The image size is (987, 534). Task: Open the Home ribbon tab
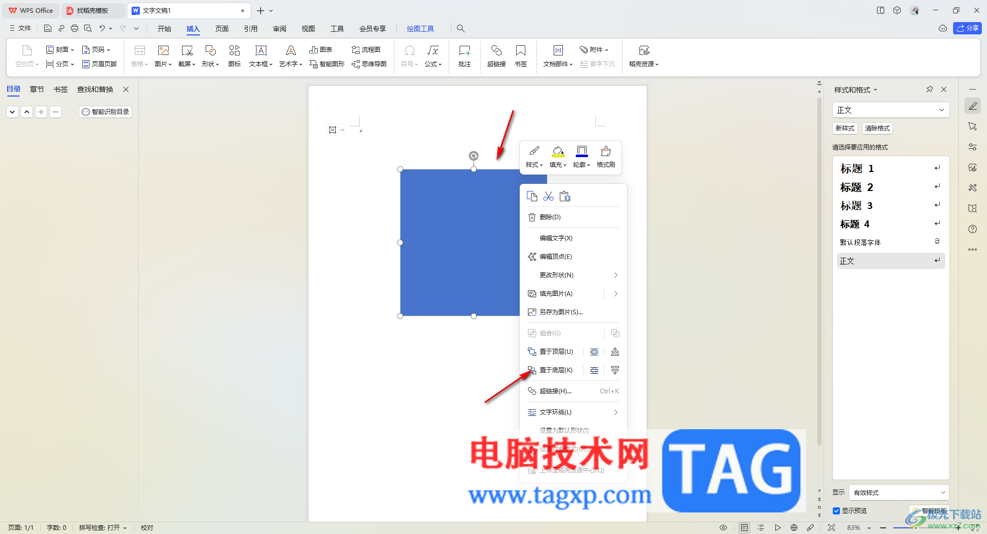pos(164,29)
